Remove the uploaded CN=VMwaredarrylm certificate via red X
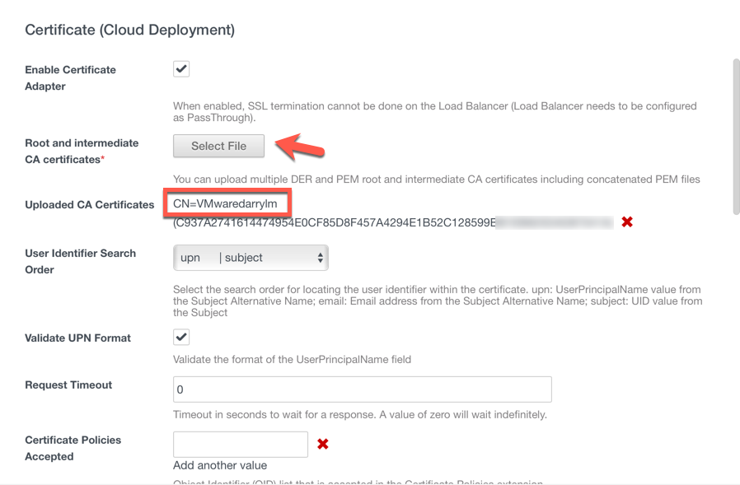 click(x=627, y=221)
